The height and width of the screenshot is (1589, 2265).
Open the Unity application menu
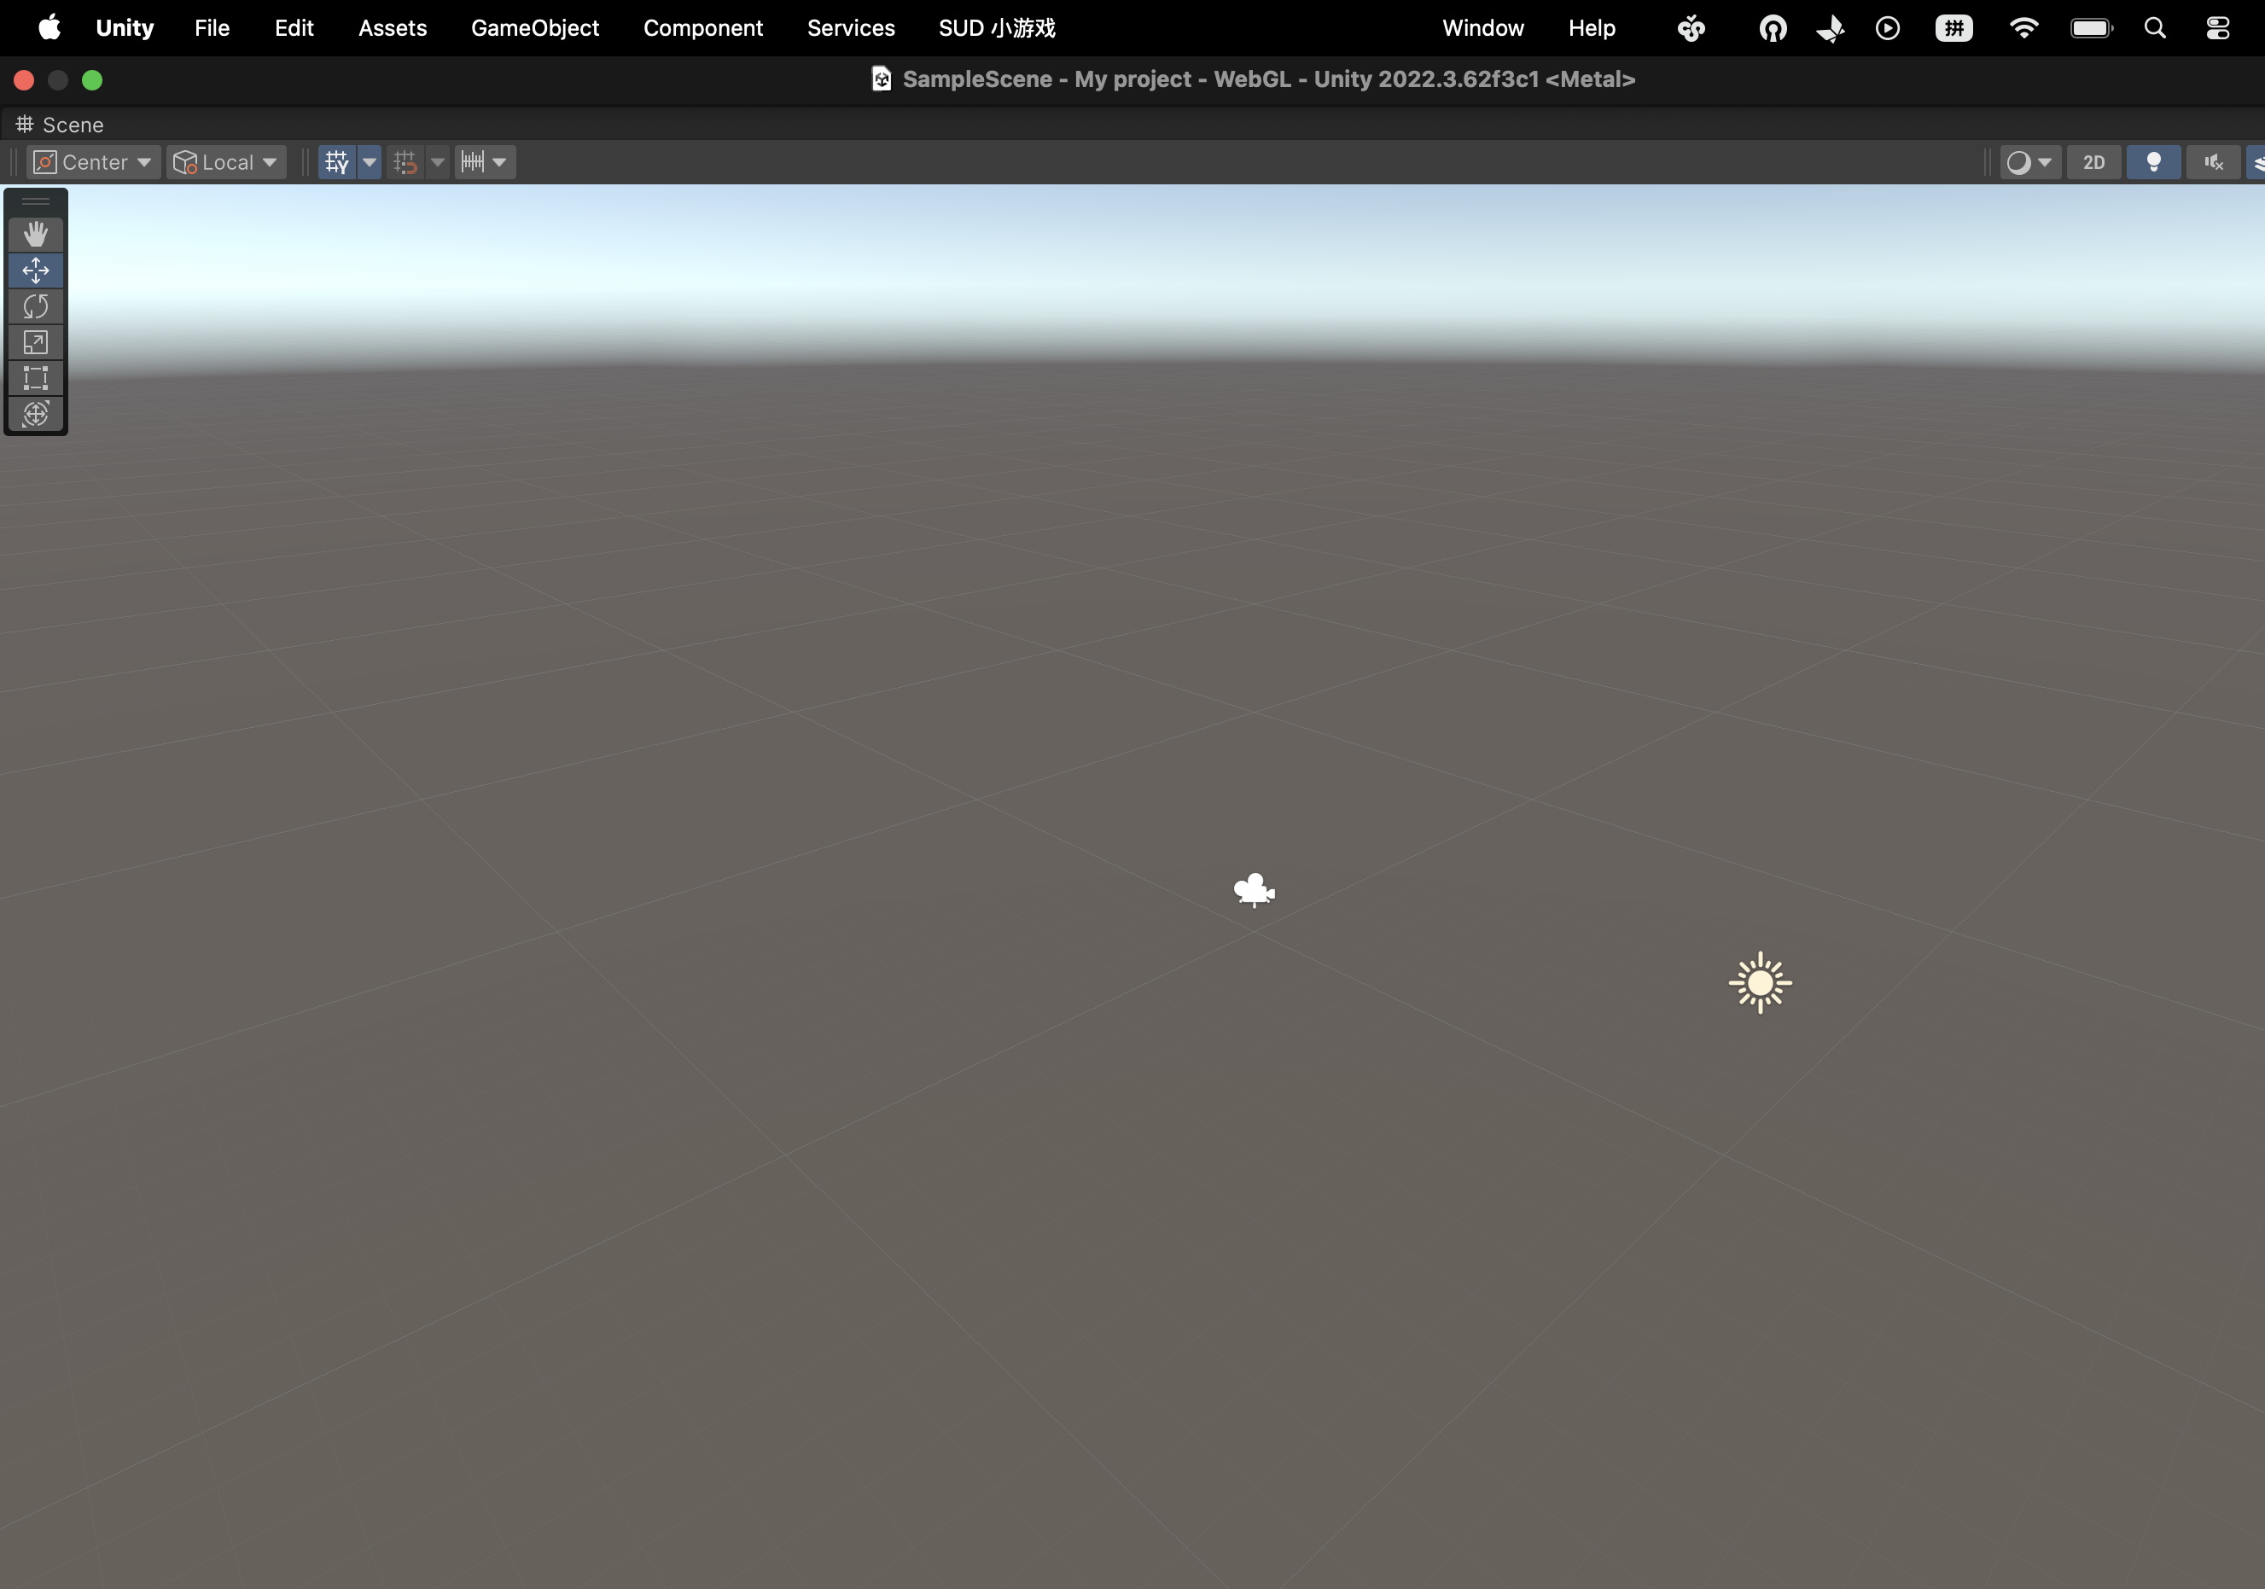pyautogui.click(x=125, y=27)
